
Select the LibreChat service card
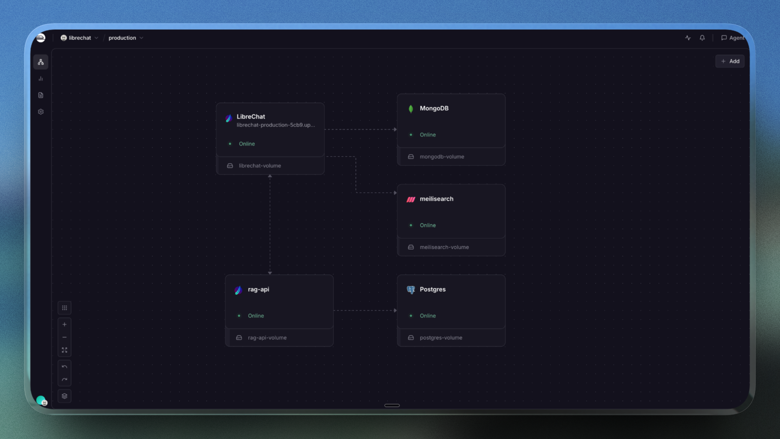270,130
